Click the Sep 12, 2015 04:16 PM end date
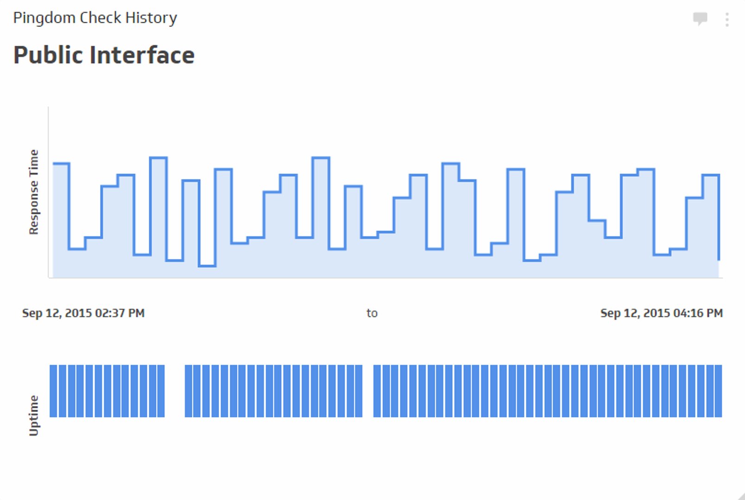The width and height of the screenshot is (745, 500). [662, 313]
